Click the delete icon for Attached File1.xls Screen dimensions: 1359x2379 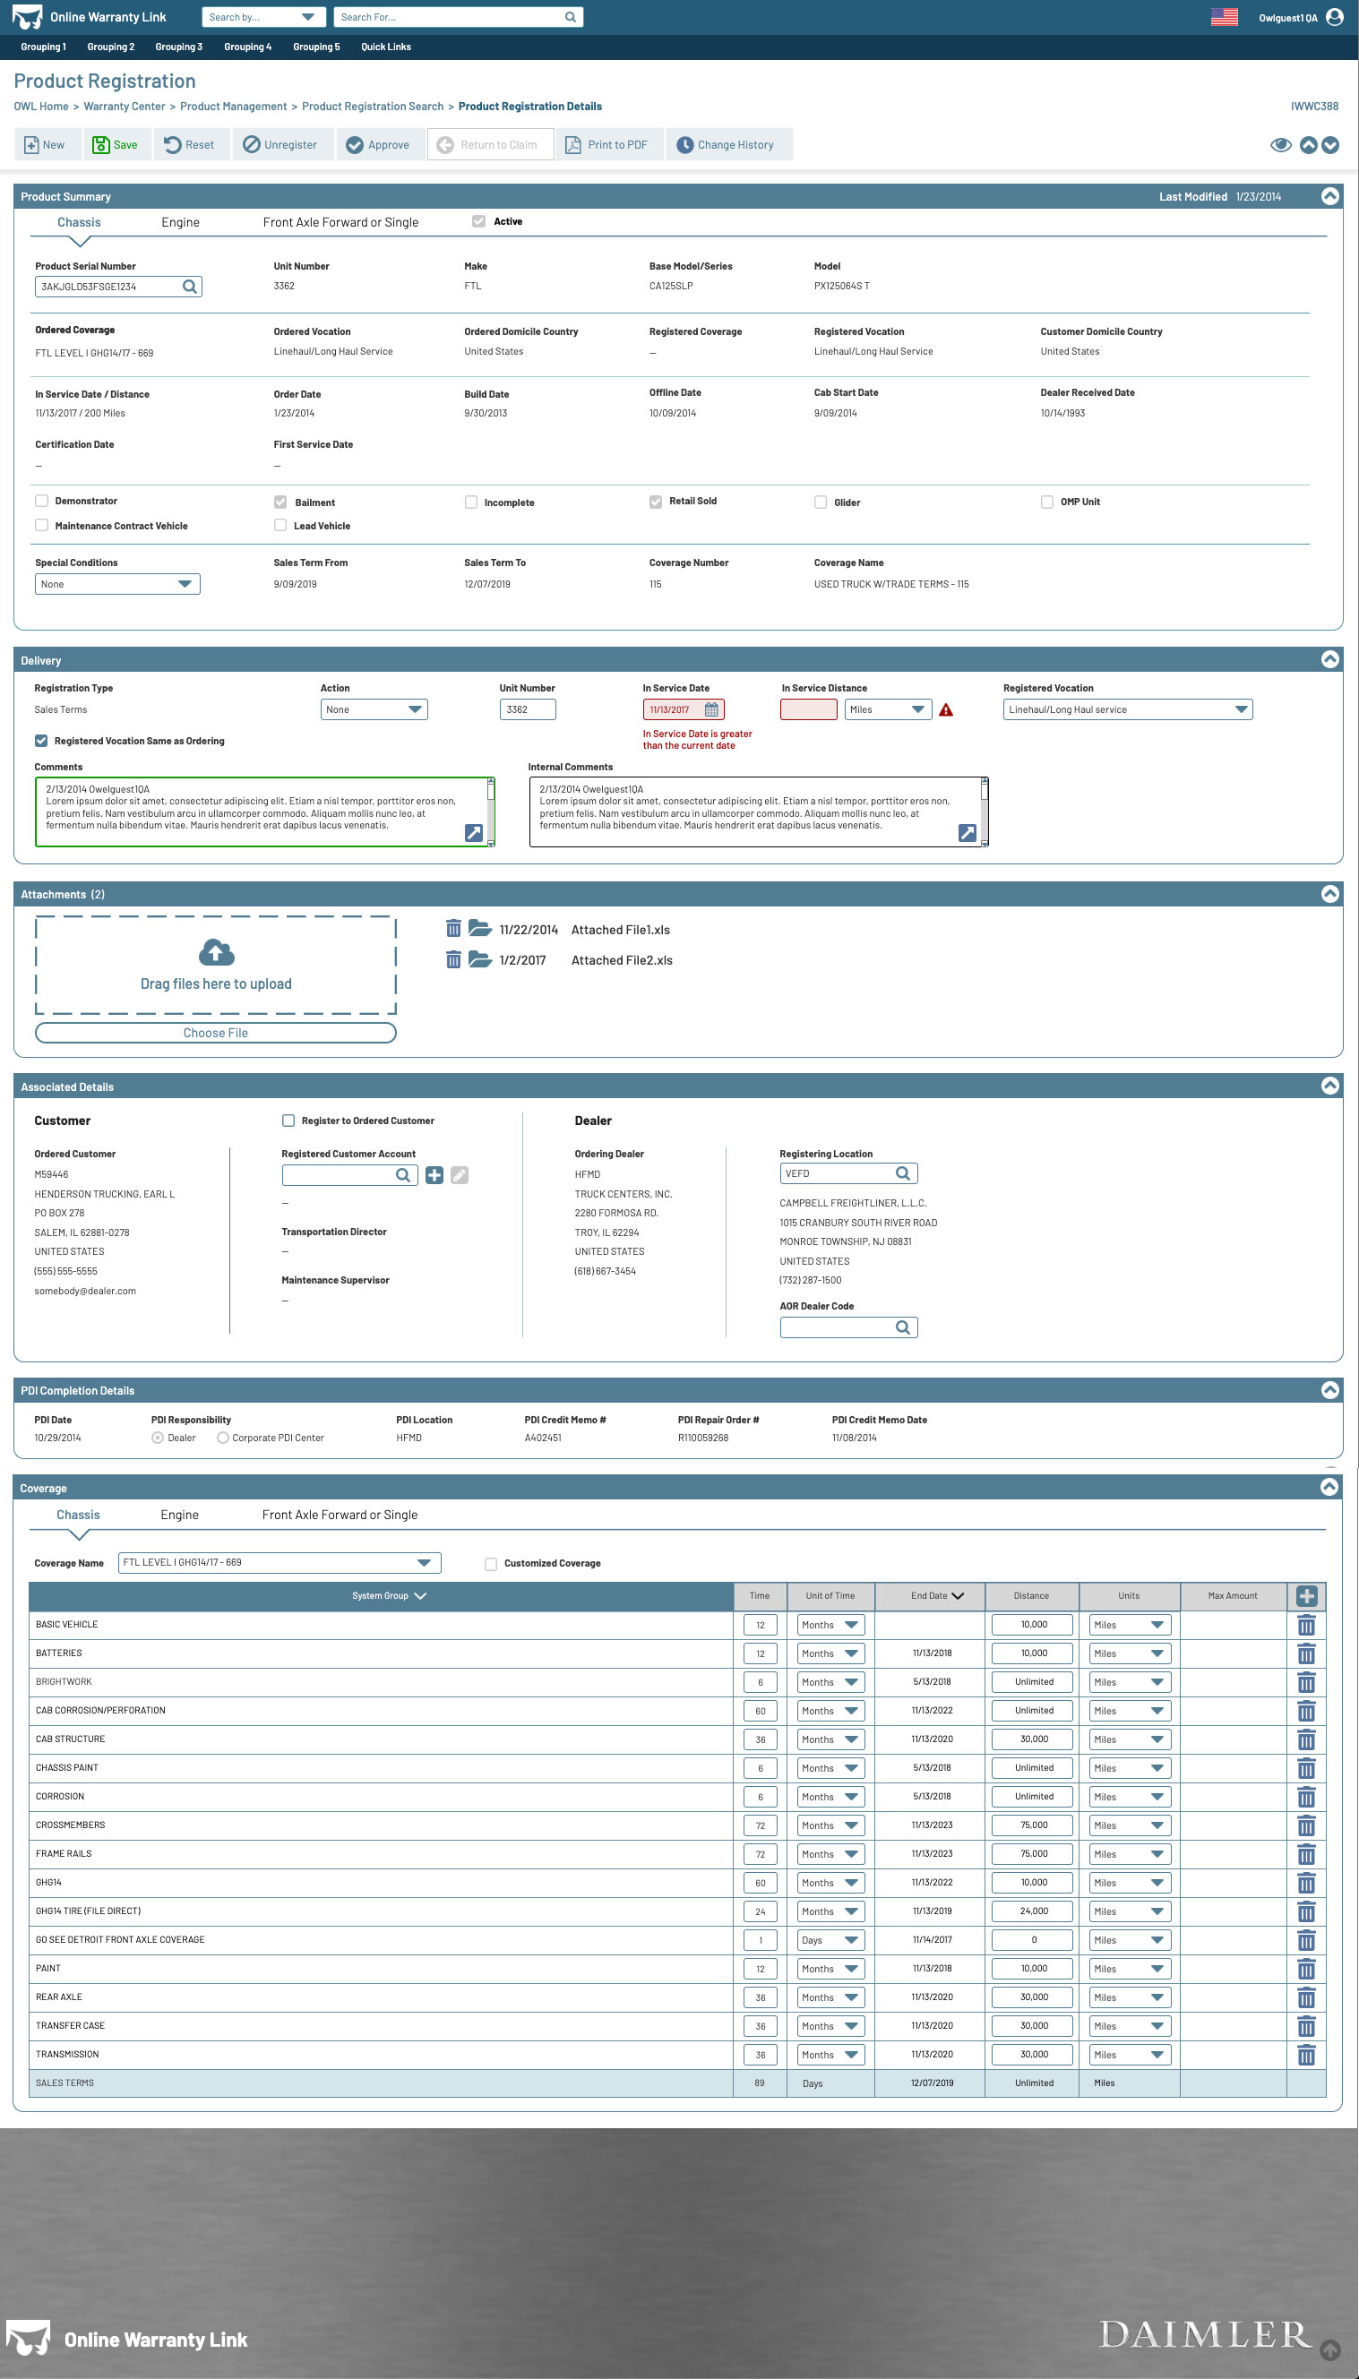coord(453,928)
